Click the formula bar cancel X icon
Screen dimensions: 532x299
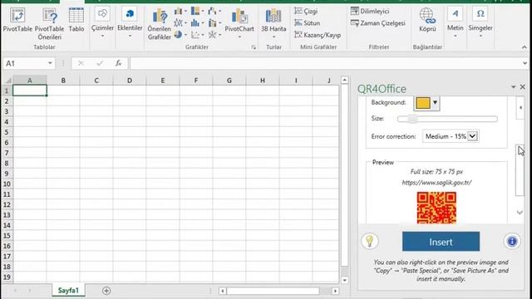(x=81, y=63)
